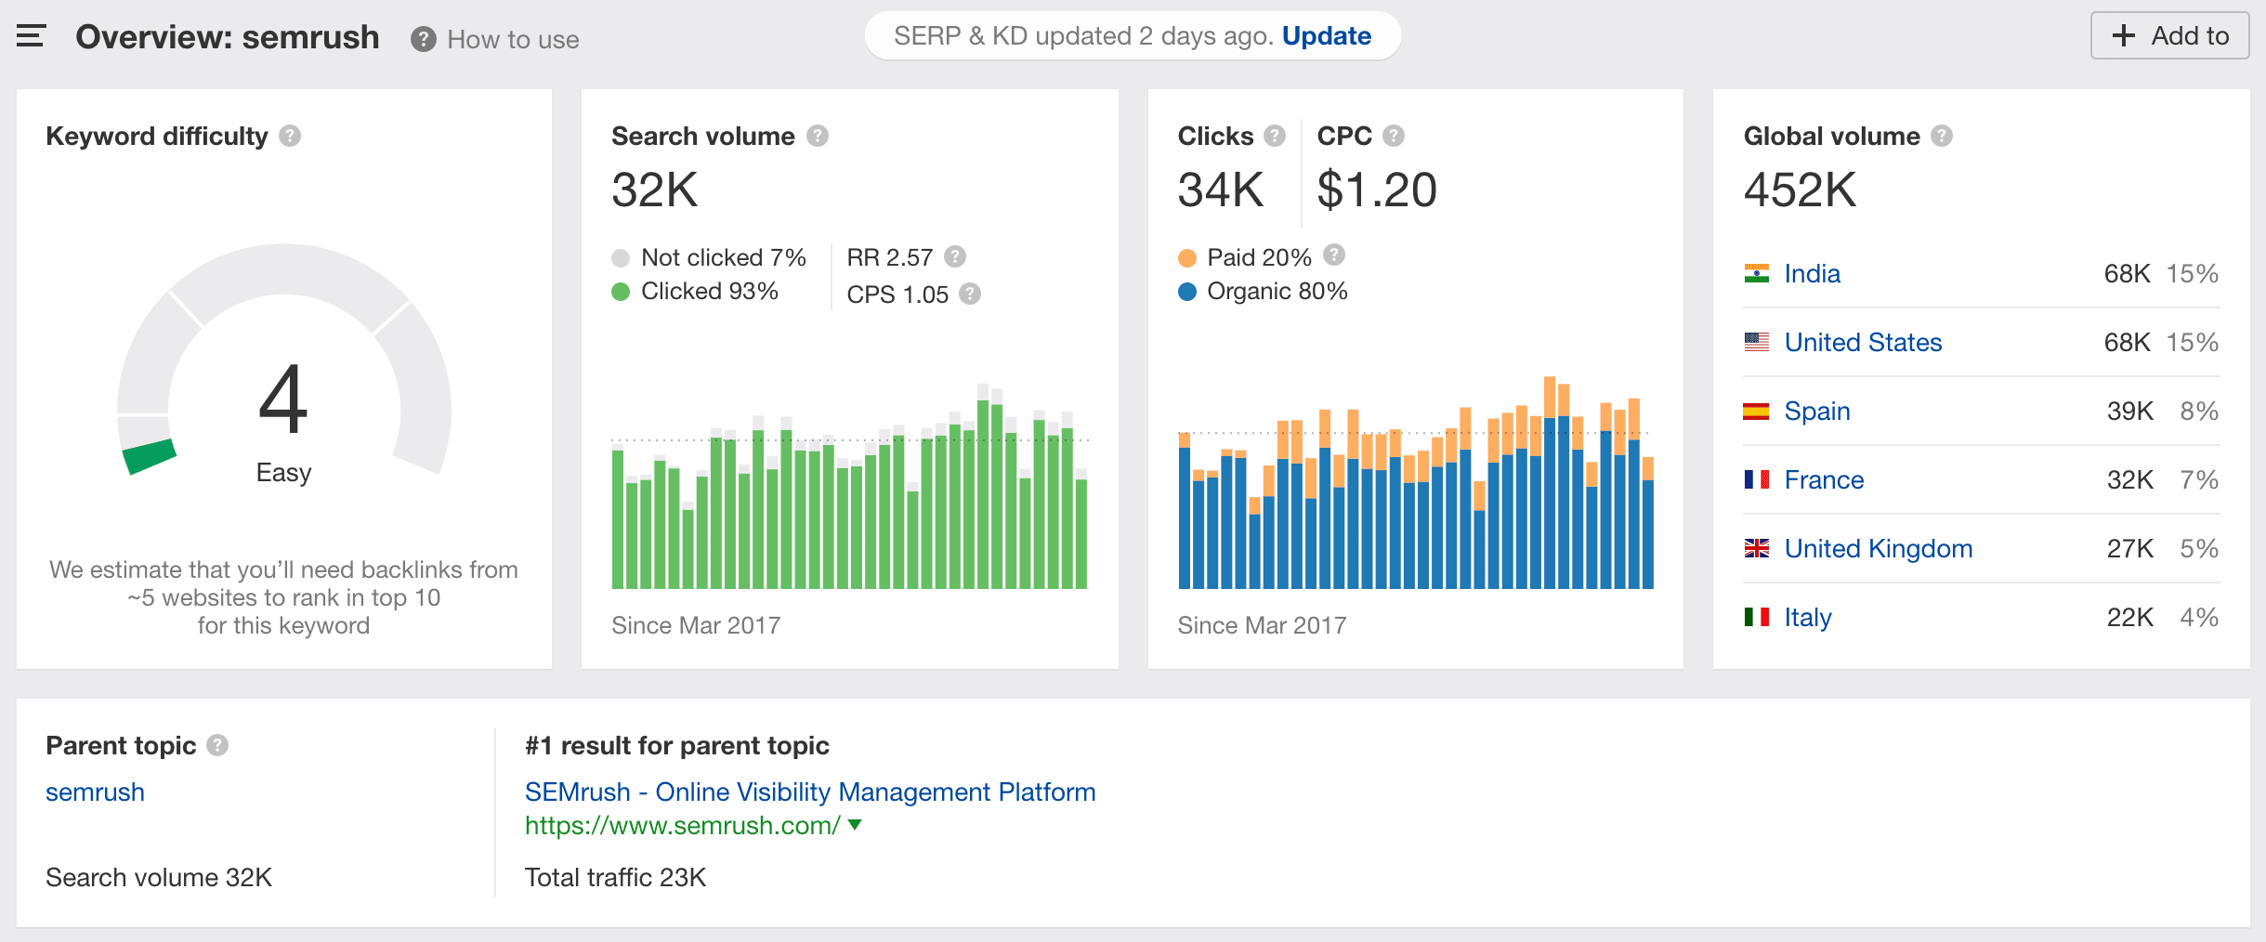Image resolution: width=2266 pixels, height=942 pixels.
Task: Open the semrush parent topic link
Action: [95, 792]
